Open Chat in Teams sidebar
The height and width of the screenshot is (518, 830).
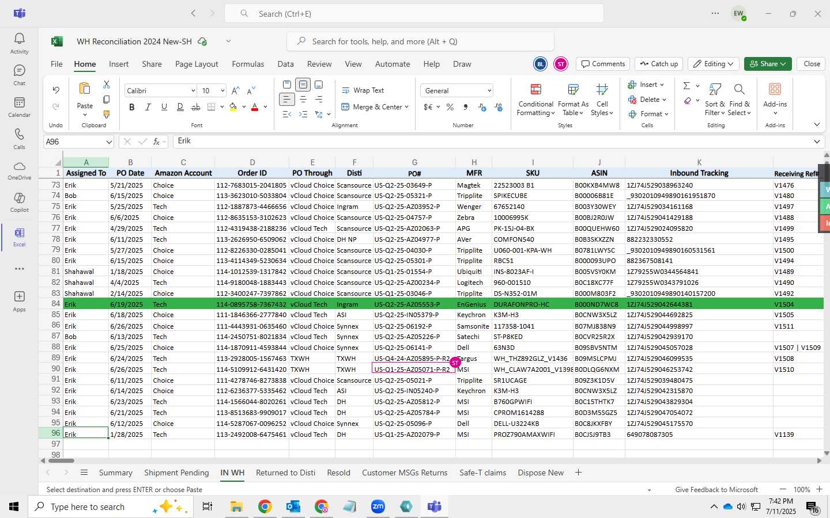pyautogui.click(x=19, y=75)
